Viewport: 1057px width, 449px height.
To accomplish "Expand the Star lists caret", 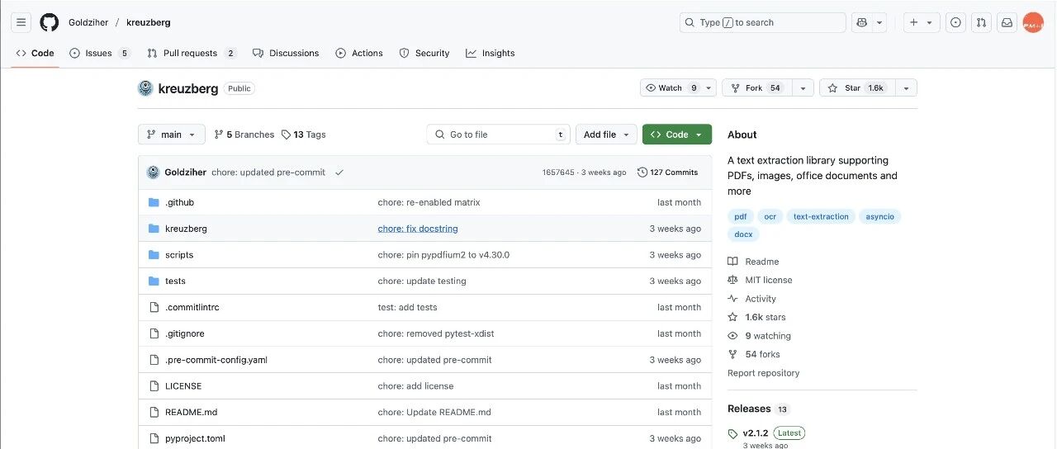I will (x=906, y=87).
